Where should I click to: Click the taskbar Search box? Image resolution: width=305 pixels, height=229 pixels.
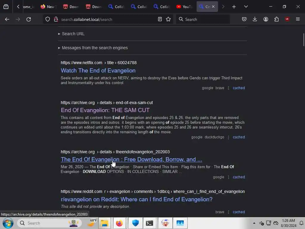tap(49, 223)
